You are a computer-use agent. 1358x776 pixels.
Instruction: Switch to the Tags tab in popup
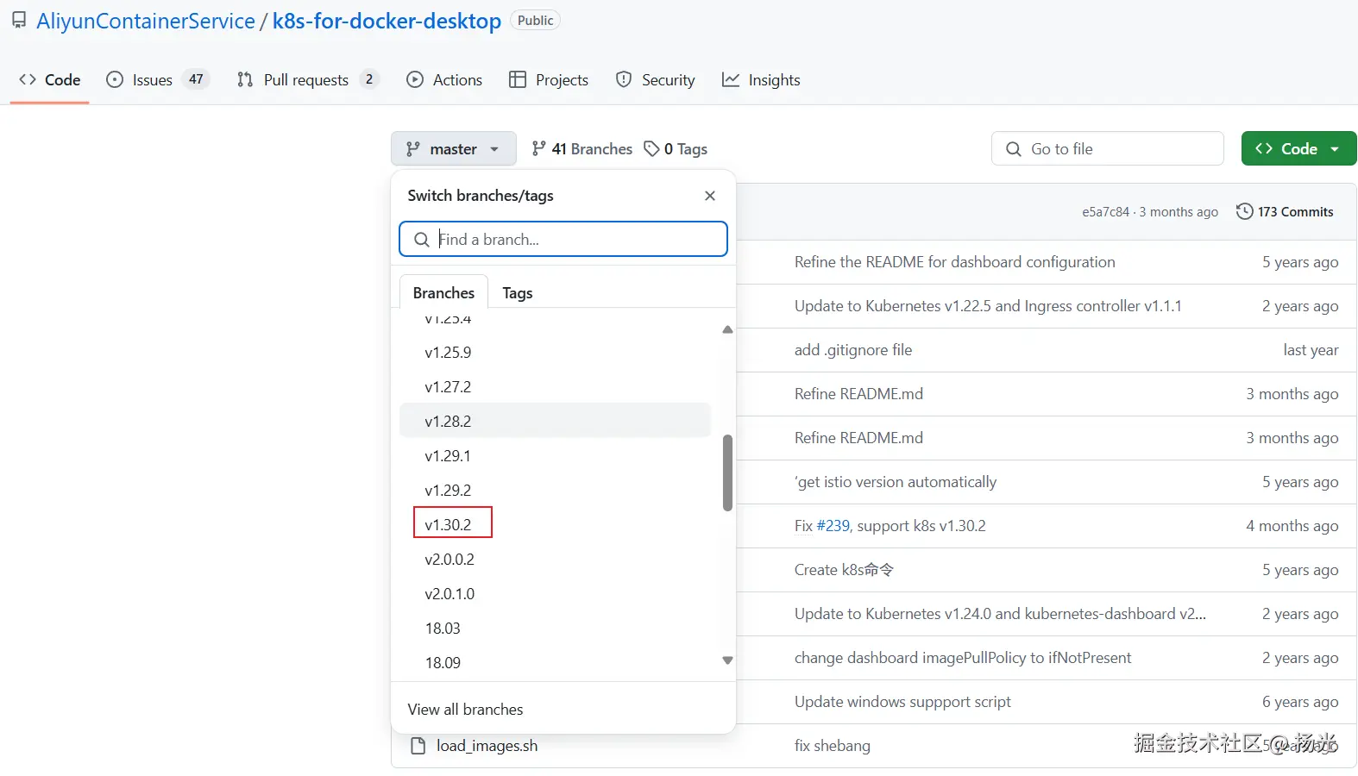click(518, 293)
